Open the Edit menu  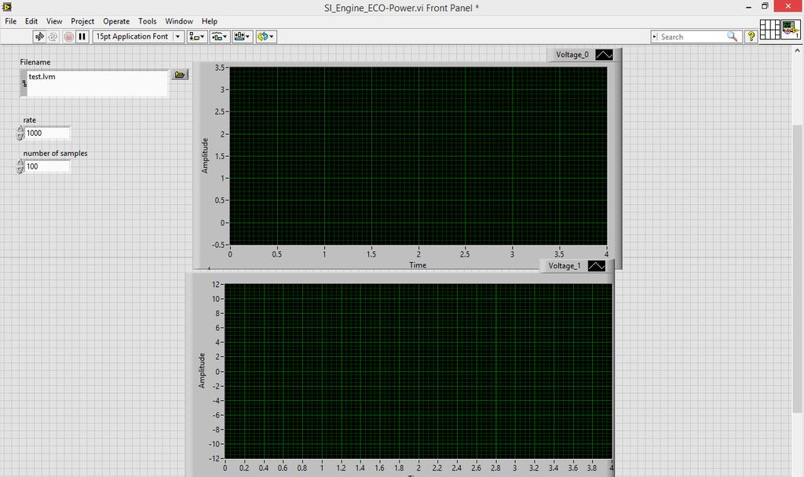31,21
